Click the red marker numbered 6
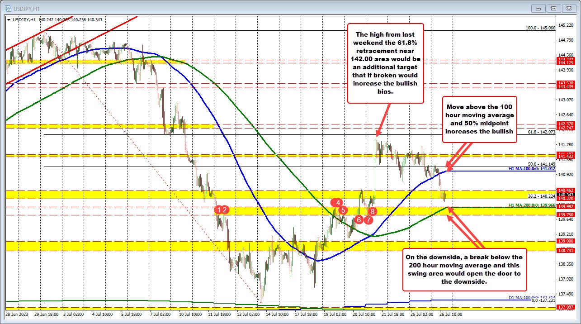The image size is (581, 324). tap(359, 219)
